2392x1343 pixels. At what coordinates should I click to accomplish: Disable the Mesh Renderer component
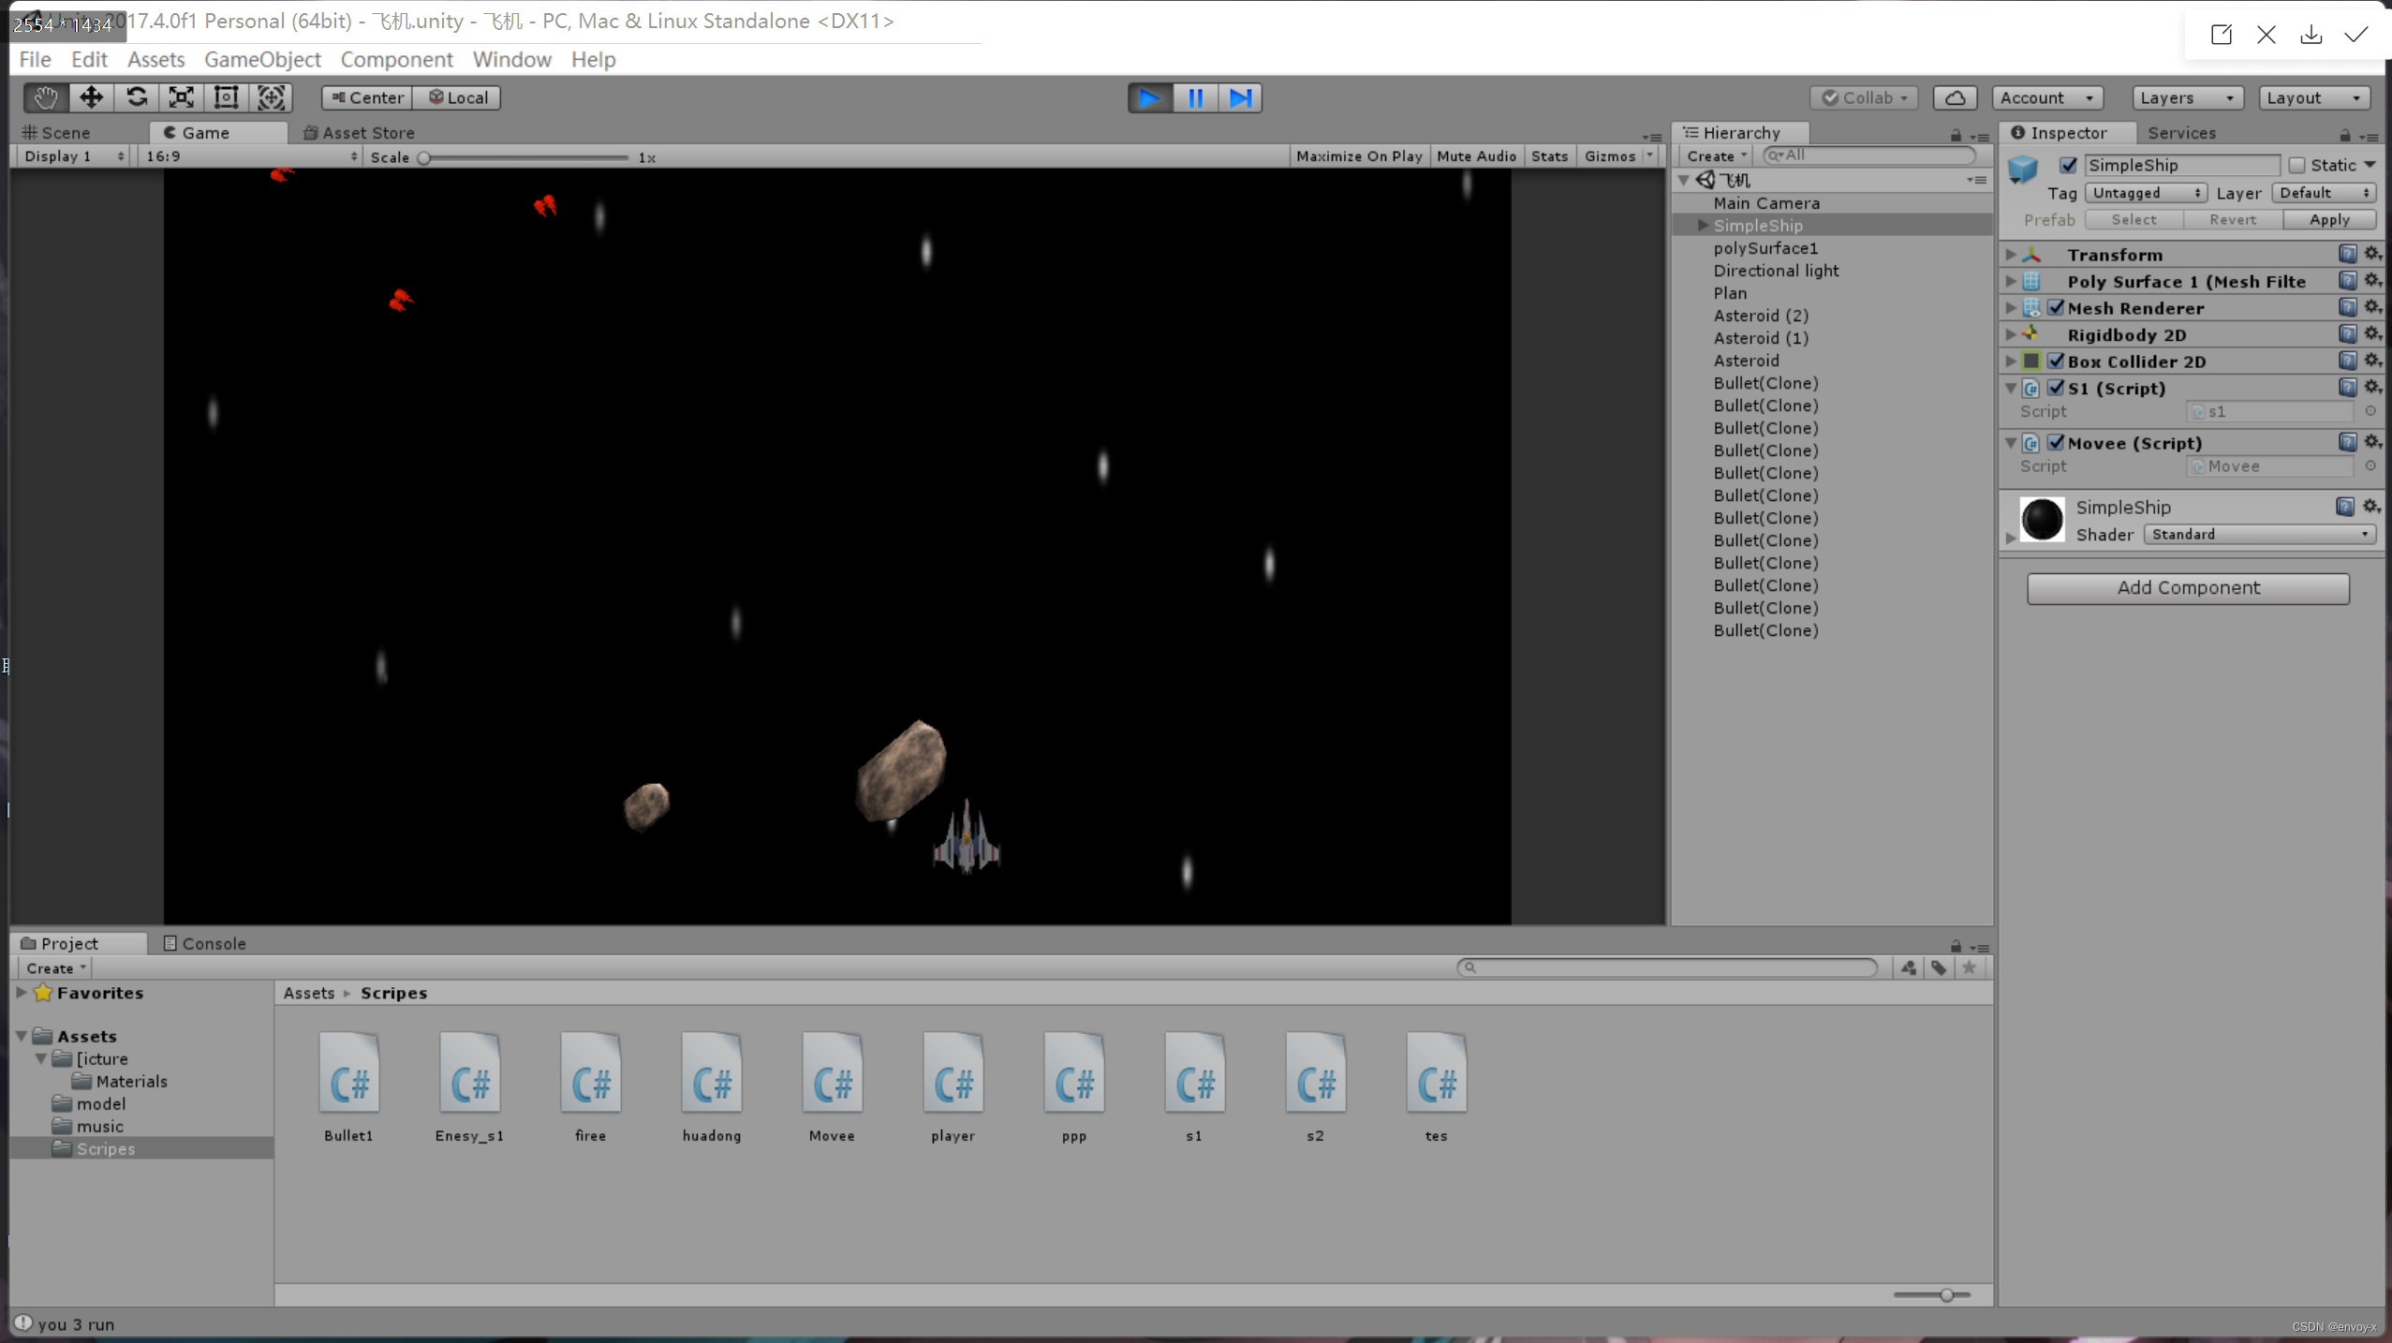coord(2056,308)
